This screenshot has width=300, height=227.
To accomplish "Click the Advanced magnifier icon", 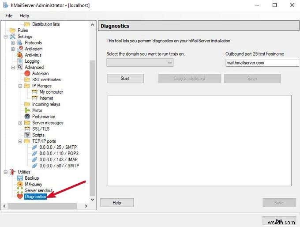I will [x=20, y=67].
